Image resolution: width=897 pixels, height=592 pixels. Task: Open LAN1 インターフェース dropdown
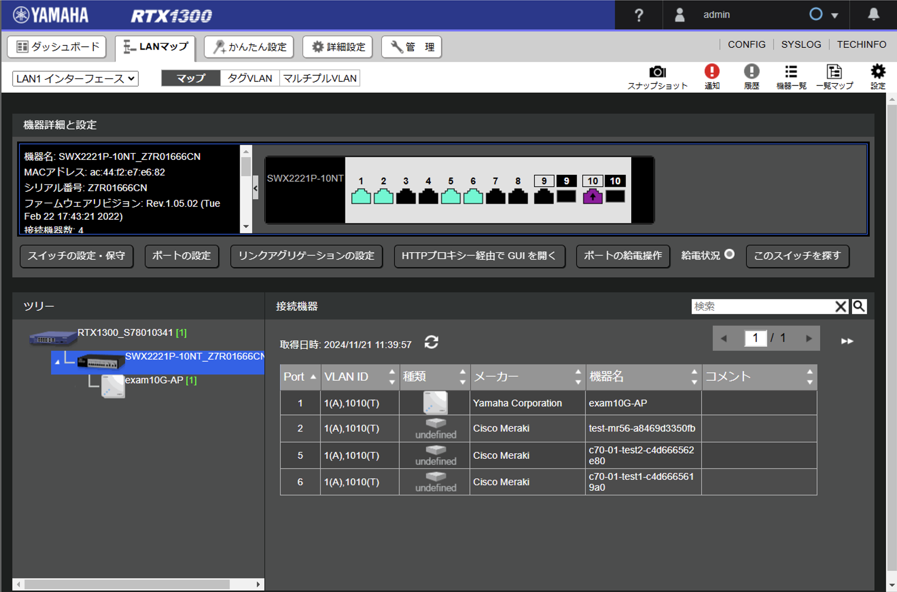(76, 79)
